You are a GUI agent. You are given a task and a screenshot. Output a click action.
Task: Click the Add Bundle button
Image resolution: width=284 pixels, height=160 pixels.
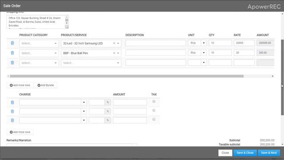pyautogui.click(x=46, y=85)
